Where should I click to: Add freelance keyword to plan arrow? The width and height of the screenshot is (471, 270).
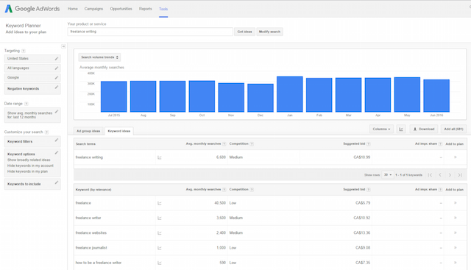coord(456,203)
